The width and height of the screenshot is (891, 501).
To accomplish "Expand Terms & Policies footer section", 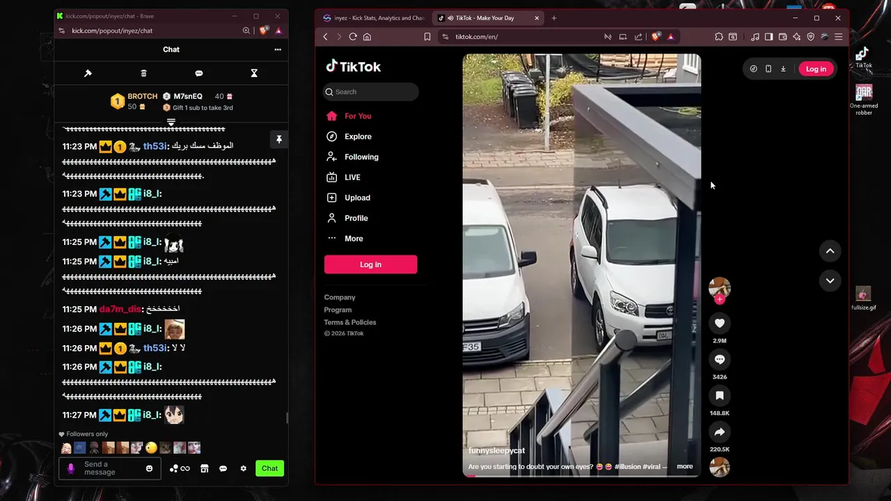I will coord(350,322).
